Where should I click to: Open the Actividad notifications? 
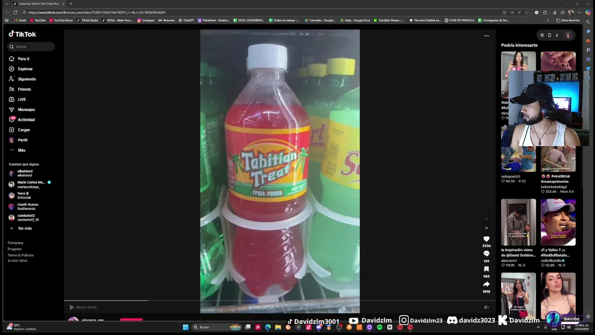point(21,120)
